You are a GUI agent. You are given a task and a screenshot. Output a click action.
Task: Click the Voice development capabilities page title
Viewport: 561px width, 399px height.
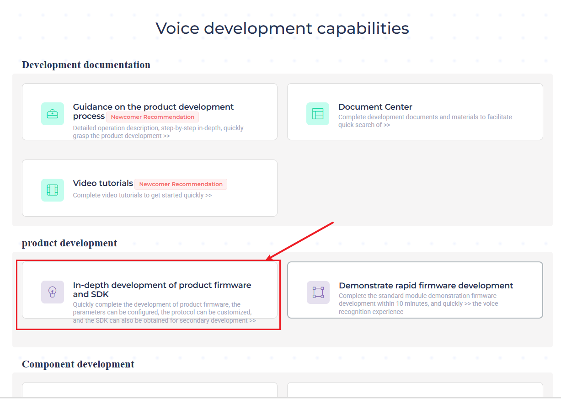tap(283, 28)
